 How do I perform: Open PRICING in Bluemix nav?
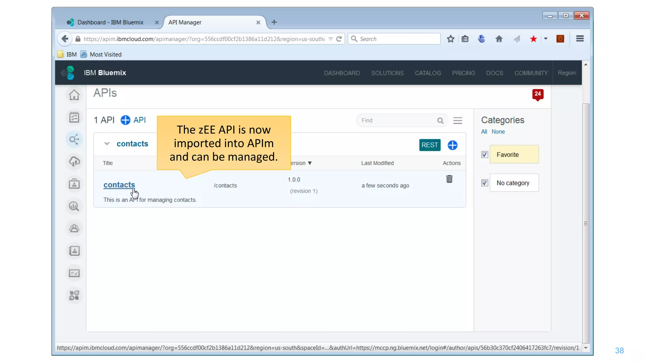[463, 73]
